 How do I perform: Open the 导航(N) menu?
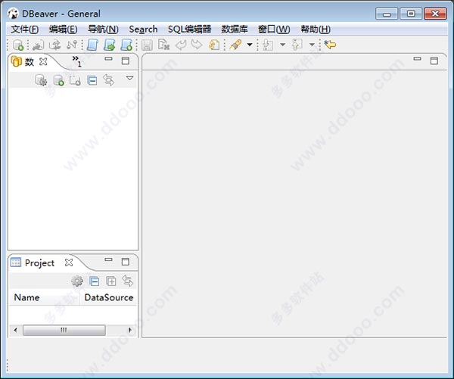point(103,30)
